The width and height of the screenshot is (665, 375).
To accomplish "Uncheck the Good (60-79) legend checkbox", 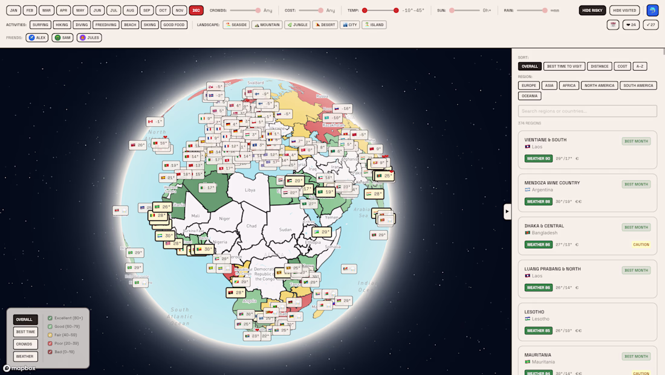I will (50, 327).
